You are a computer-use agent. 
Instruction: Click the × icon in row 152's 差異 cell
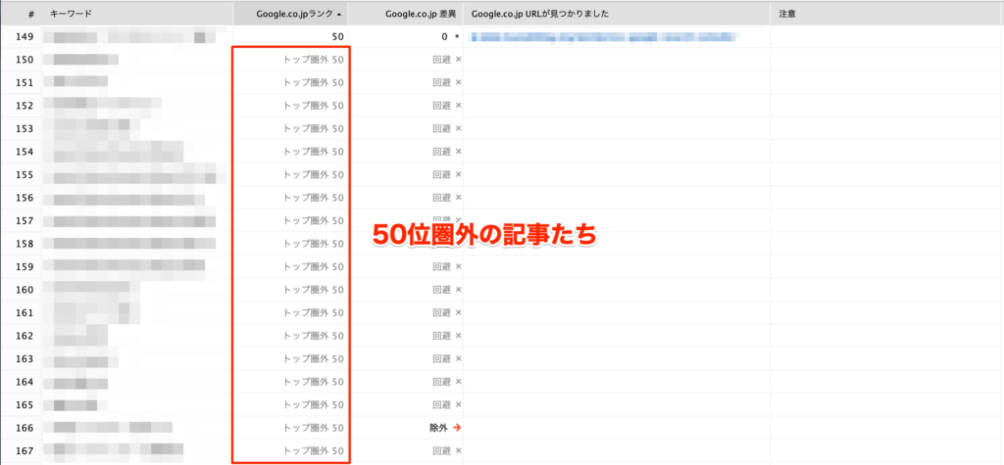458,106
